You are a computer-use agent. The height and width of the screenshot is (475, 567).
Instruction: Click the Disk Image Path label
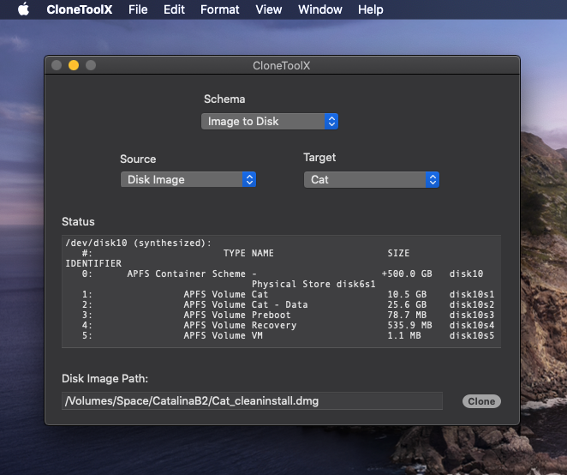(104, 379)
